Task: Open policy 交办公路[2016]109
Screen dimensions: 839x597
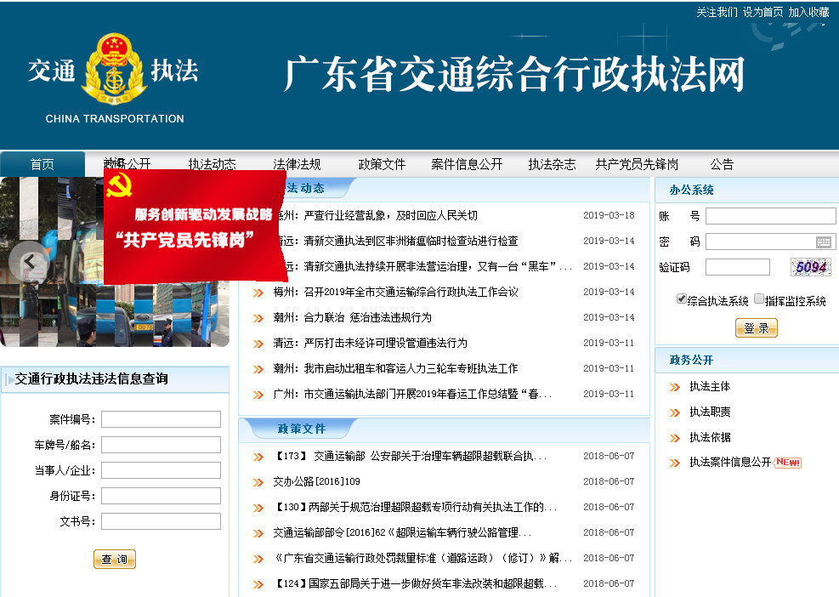Action: coord(316,481)
